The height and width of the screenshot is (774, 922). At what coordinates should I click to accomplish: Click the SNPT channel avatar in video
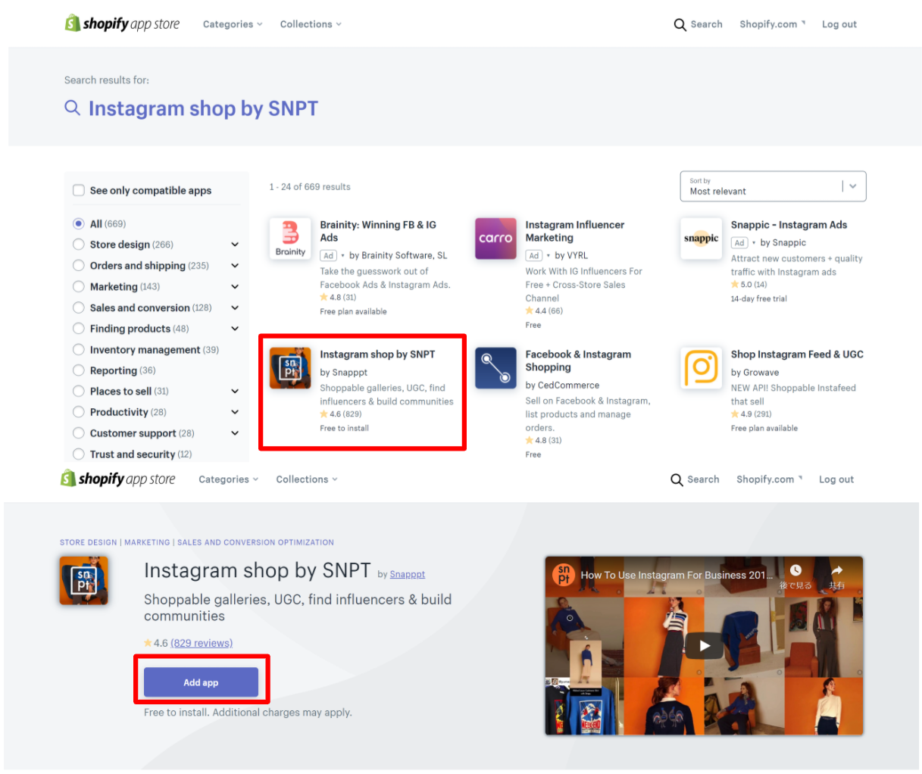click(x=564, y=574)
